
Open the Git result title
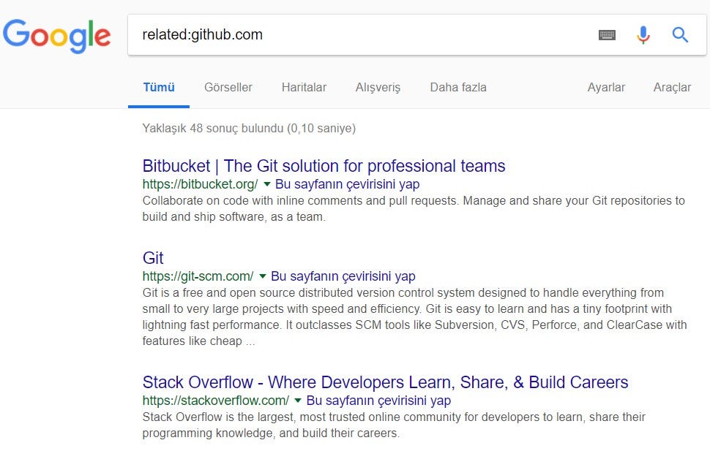point(153,258)
